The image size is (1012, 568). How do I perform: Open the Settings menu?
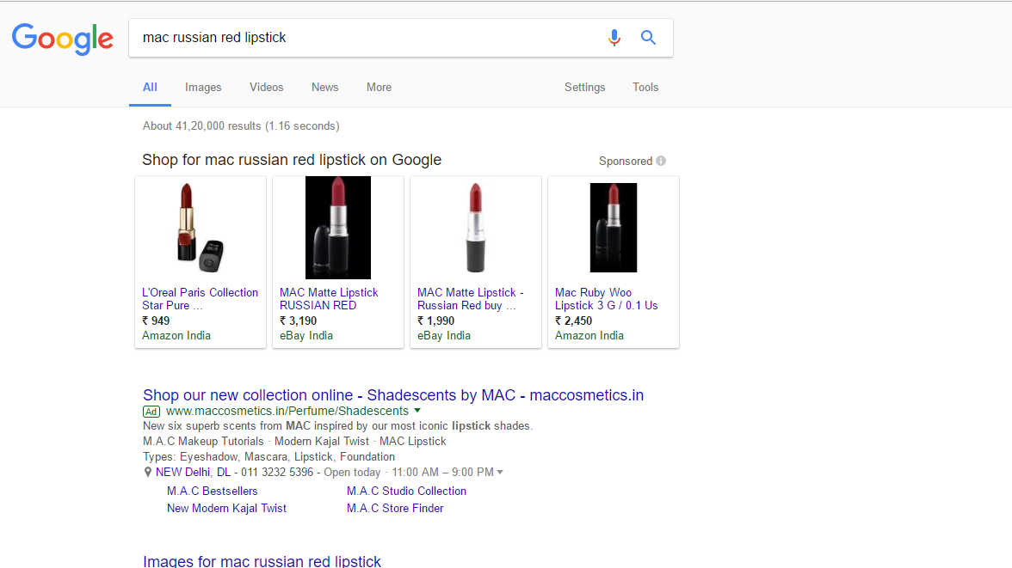(584, 87)
